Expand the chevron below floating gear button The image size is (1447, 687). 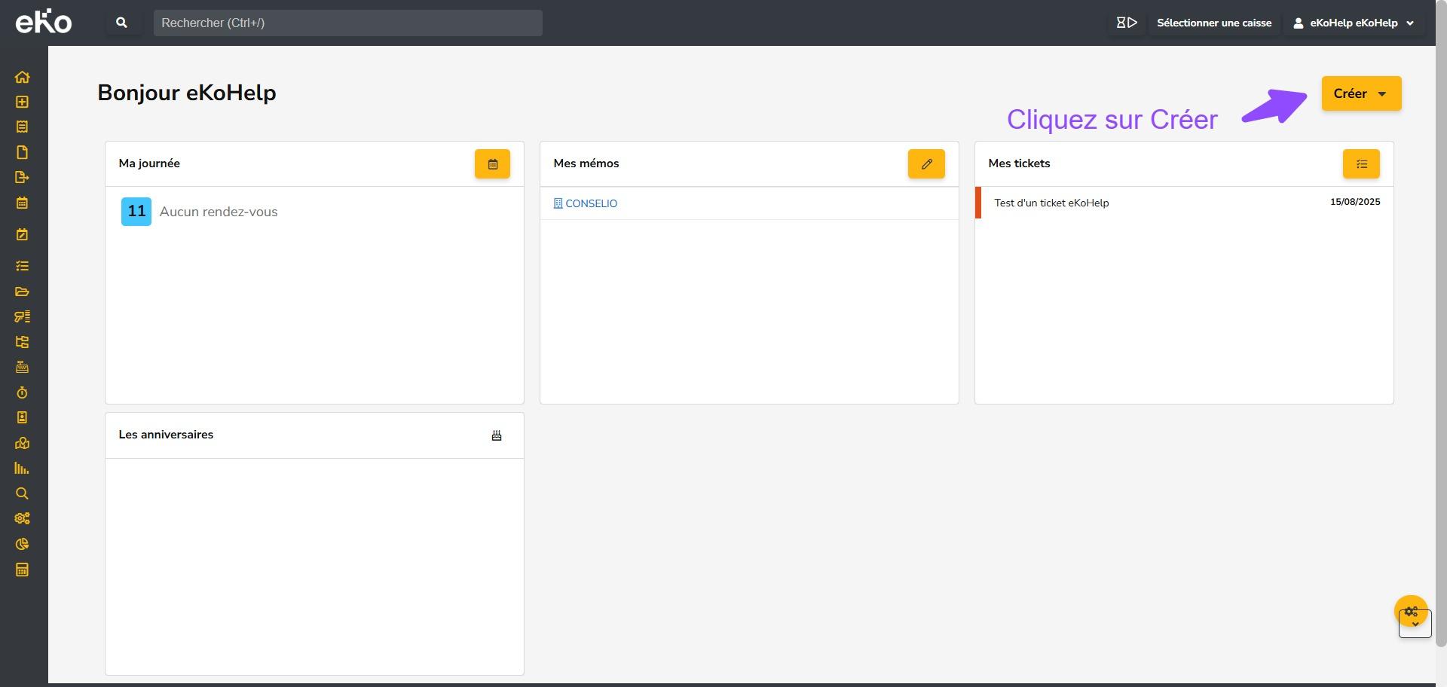point(1415,625)
